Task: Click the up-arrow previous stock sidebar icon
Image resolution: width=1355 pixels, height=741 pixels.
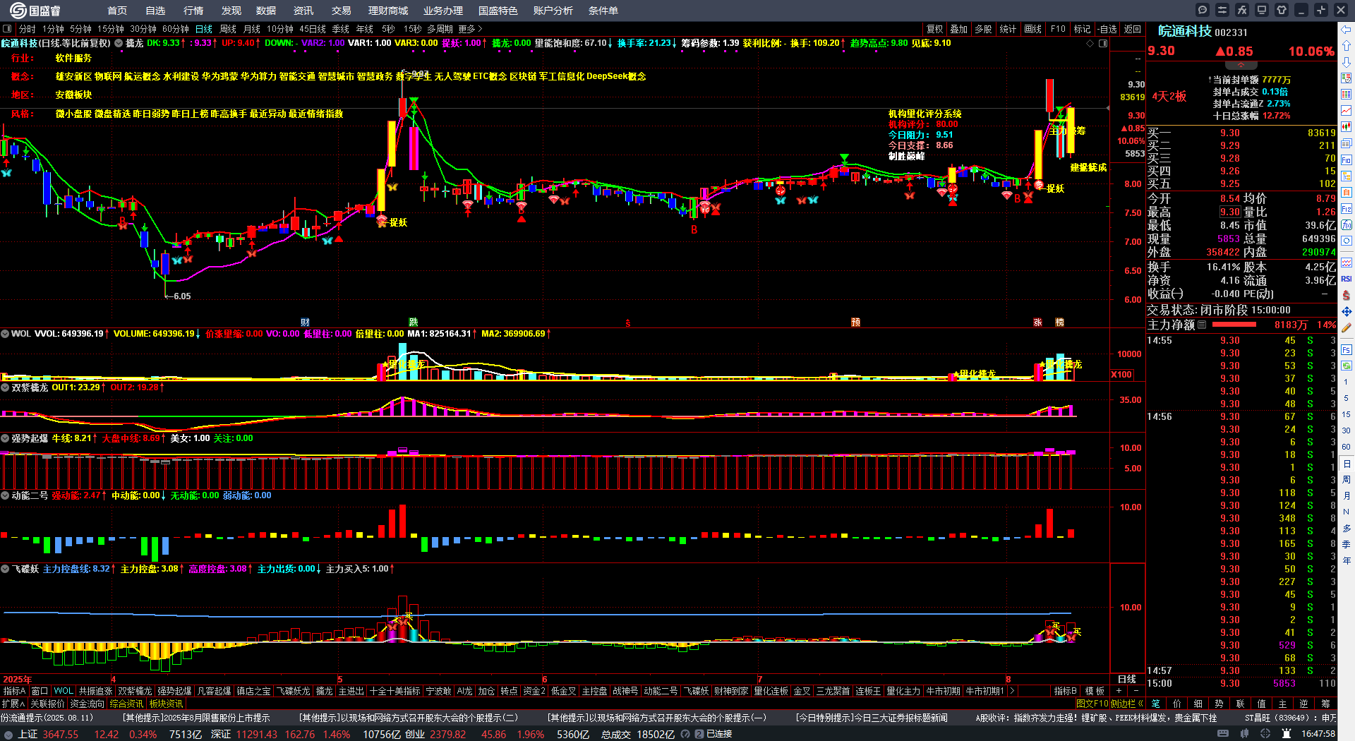Action: click(x=1347, y=46)
